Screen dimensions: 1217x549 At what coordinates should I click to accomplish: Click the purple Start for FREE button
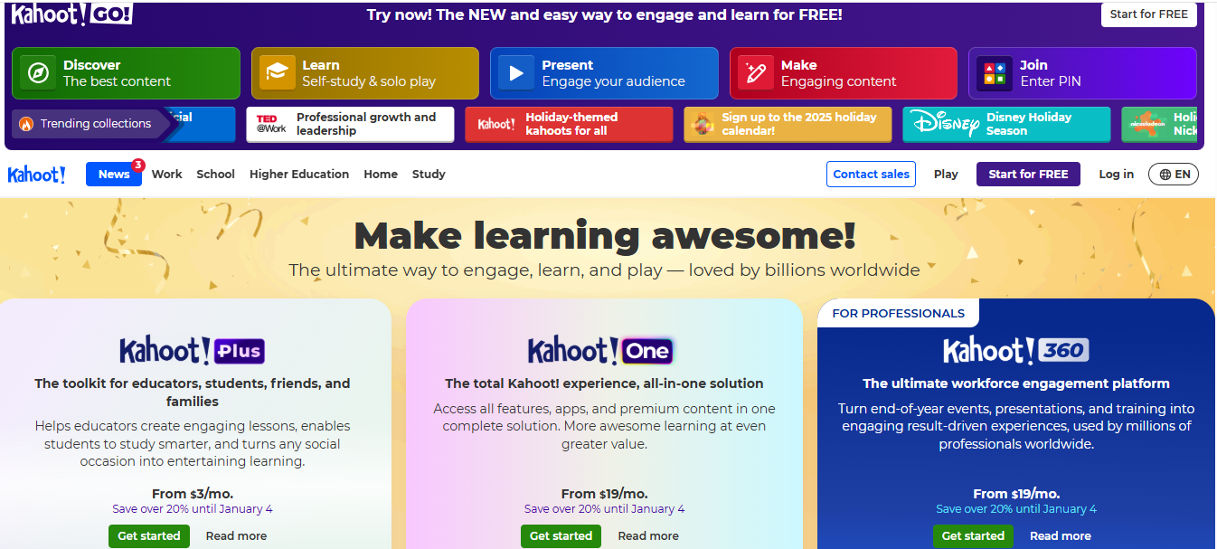click(1028, 175)
